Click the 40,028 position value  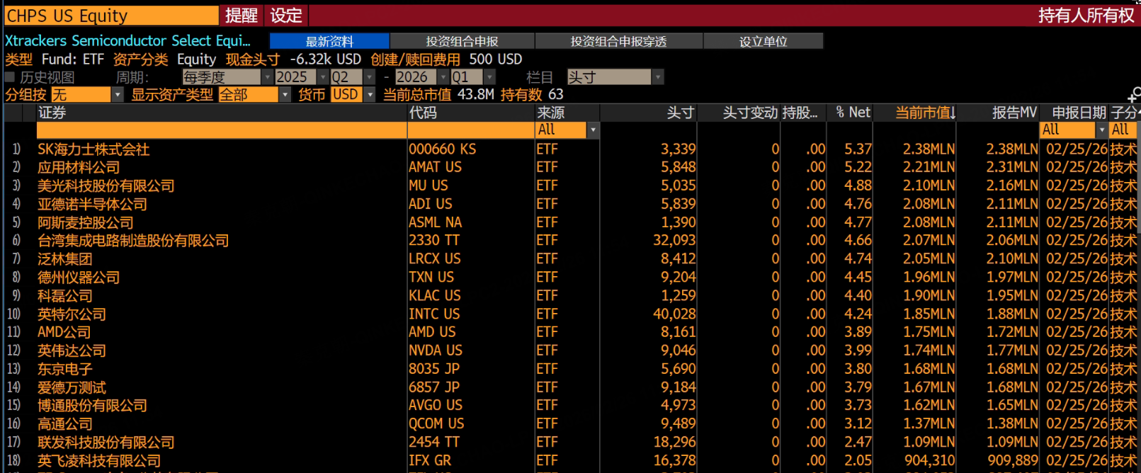(674, 314)
